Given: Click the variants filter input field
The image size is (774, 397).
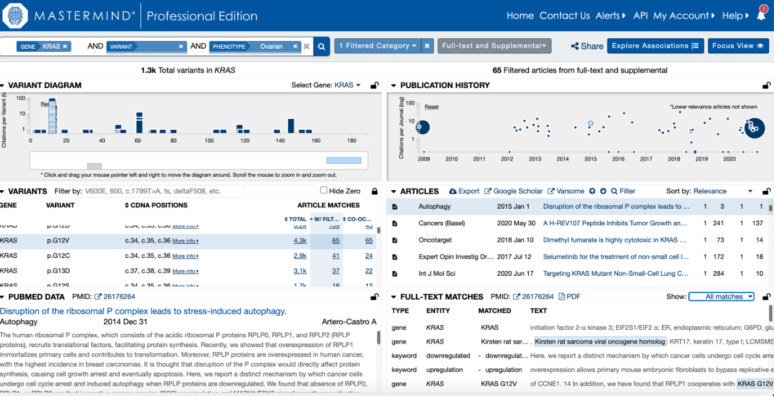Looking at the screenshot, I should 163,191.
